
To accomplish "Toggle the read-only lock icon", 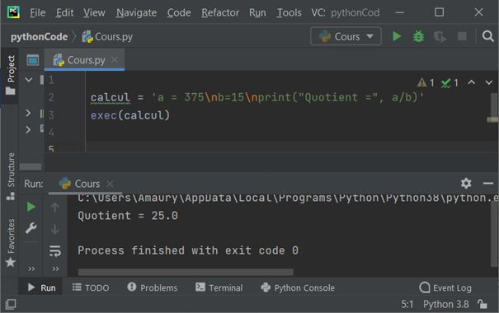I will click(x=483, y=304).
